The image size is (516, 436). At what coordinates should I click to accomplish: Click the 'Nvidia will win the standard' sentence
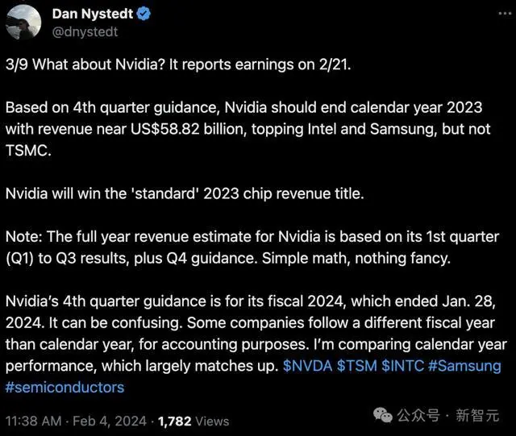(x=185, y=193)
